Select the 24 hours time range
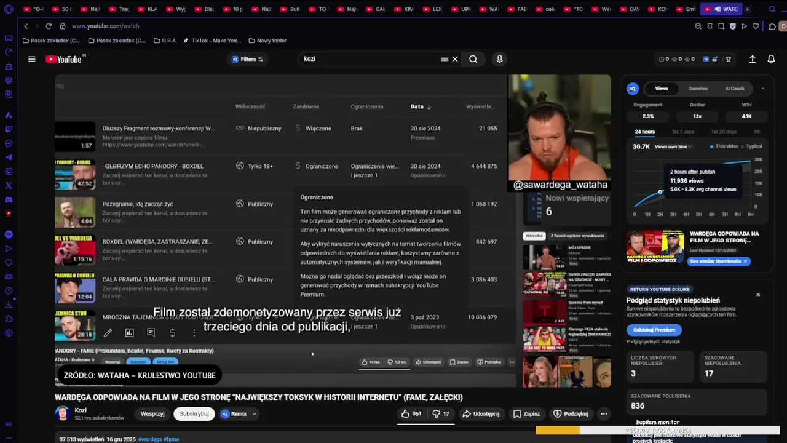 coord(645,132)
